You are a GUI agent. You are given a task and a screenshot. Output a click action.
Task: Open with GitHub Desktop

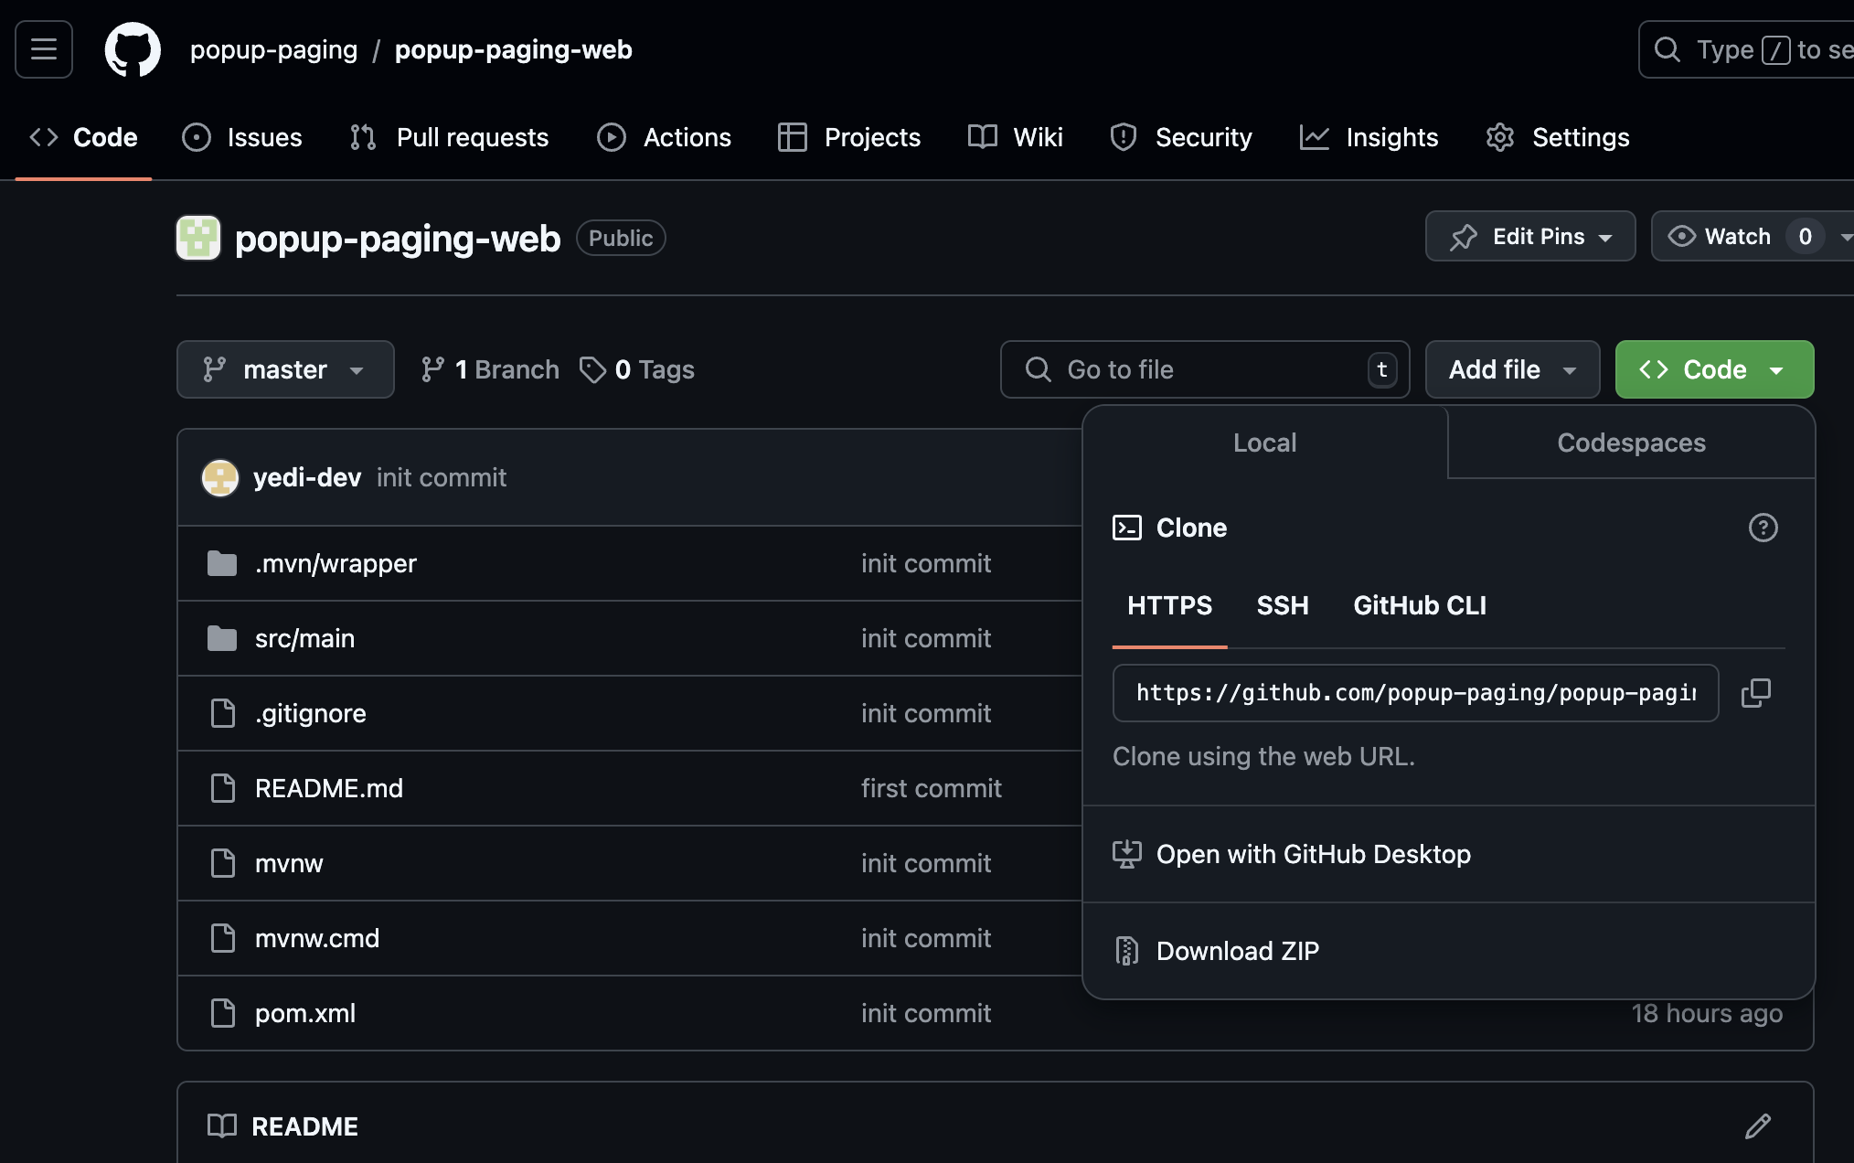tap(1313, 854)
